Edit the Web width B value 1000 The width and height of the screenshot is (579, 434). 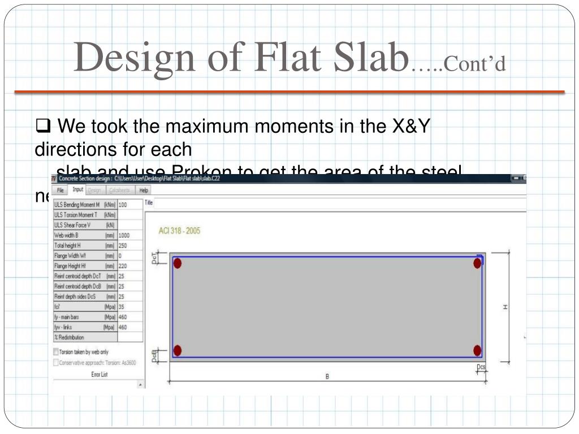coord(130,235)
